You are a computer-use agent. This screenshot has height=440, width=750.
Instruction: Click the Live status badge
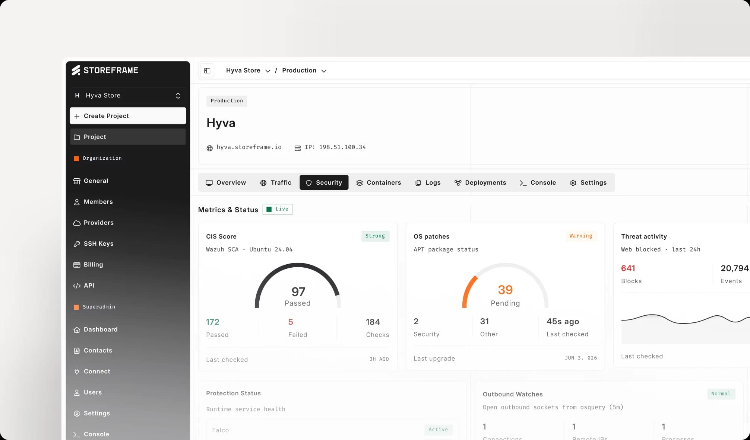pyautogui.click(x=278, y=209)
